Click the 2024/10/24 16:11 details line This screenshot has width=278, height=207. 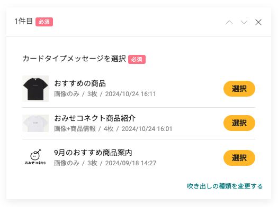click(x=105, y=94)
